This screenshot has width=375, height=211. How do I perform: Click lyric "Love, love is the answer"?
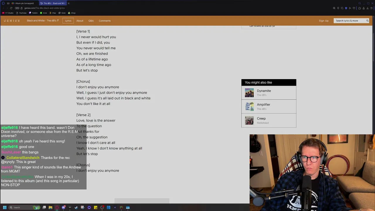point(96,120)
